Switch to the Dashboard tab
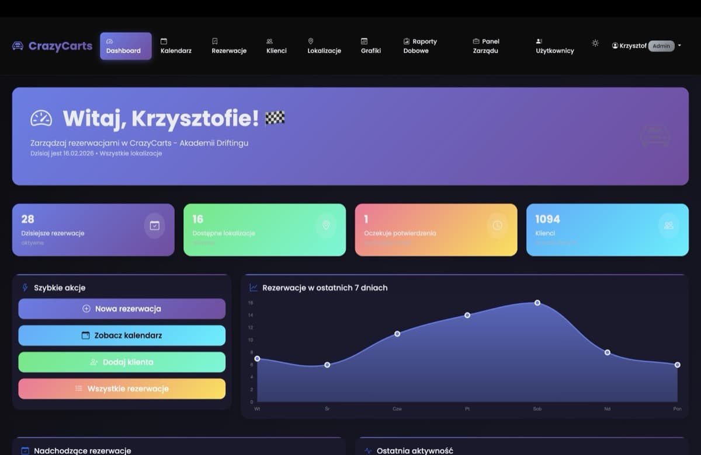Image resolution: width=701 pixels, height=455 pixels. (x=124, y=46)
